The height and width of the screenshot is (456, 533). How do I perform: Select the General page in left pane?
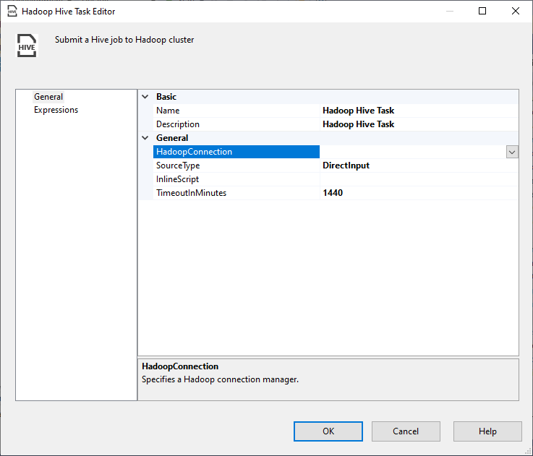pos(48,97)
